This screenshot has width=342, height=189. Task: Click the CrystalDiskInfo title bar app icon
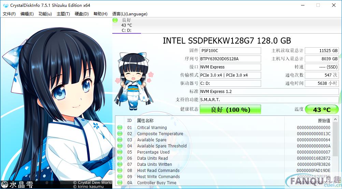5,5
